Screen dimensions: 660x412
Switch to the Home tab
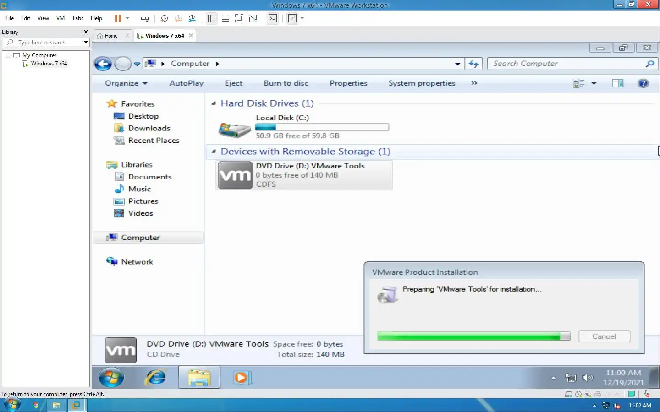tap(111, 36)
